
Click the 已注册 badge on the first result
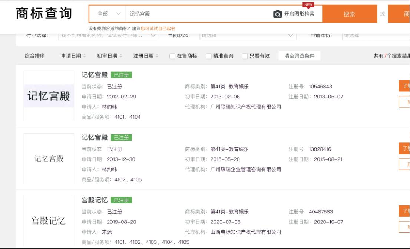point(121,75)
